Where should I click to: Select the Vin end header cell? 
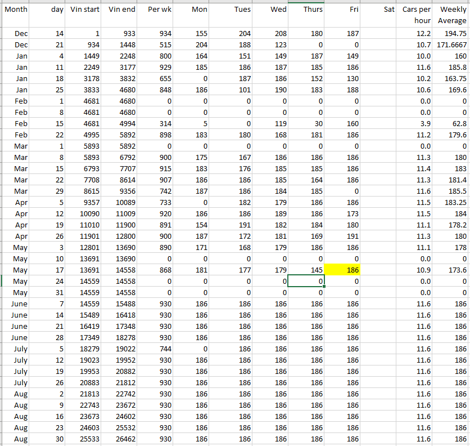(121, 10)
